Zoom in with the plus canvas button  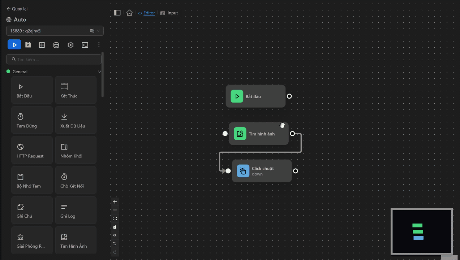coord(115,202)
